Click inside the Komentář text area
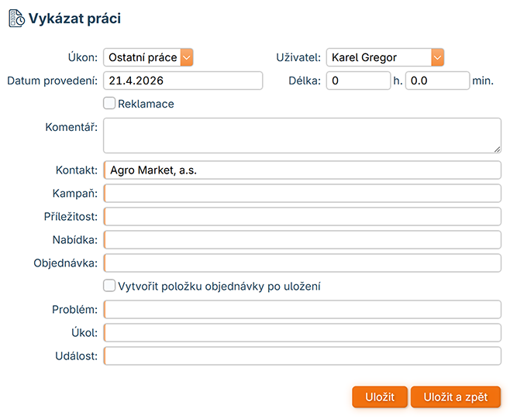This screenshot has width=510, height=419. (x=302, y=136)
